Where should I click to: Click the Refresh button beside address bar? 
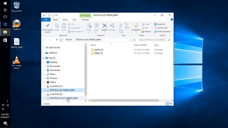click(134, 40)
